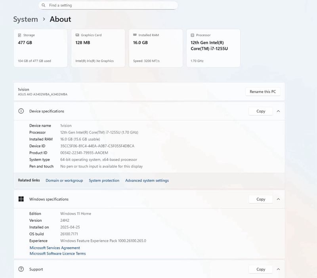
Task: Rename this PC
Action: [x=263, y=92]
